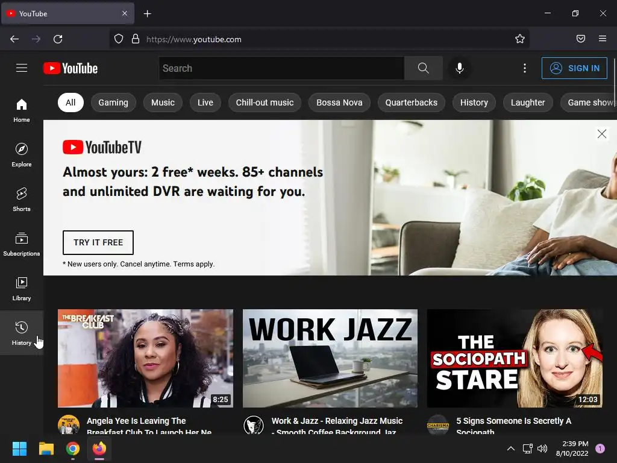Close the YouTube tab
The image size is (617, 463).
(x=125, y=13)
